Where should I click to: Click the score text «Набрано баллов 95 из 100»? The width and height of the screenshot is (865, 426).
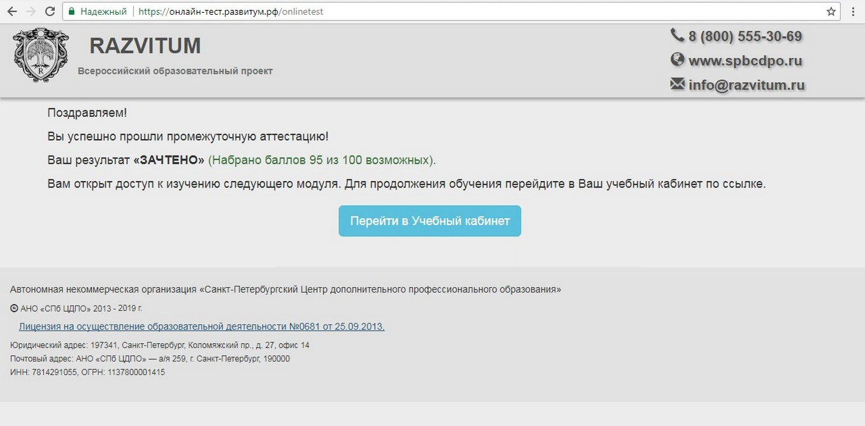tap(322, 159)
